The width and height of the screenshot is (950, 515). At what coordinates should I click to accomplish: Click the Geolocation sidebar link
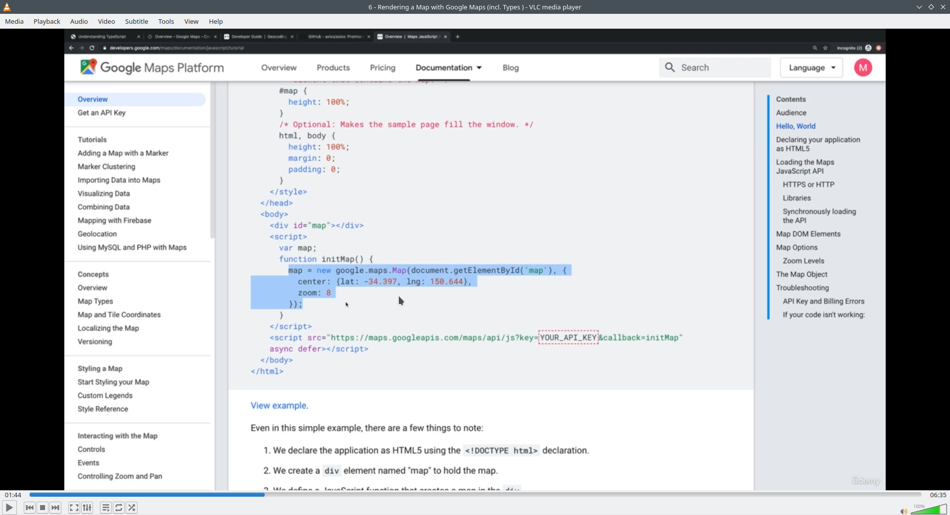[x=97, y=234]
